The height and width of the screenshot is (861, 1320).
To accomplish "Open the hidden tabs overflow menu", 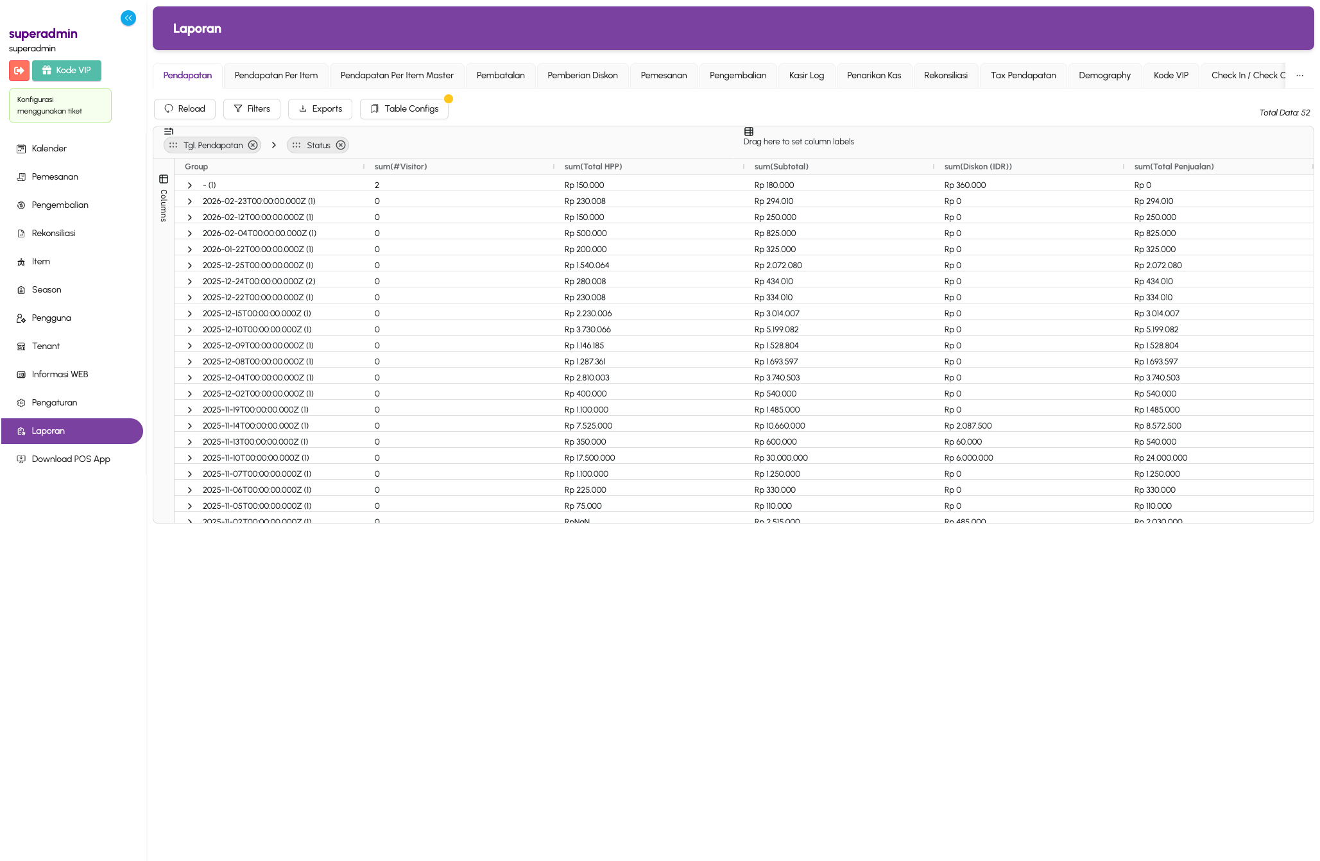I will coord(1300,75).
